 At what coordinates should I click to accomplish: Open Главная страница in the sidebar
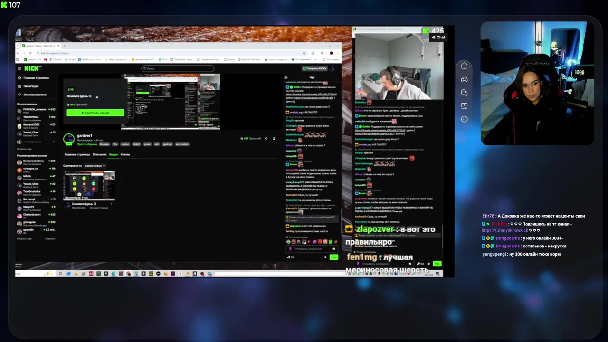point(33,78)
